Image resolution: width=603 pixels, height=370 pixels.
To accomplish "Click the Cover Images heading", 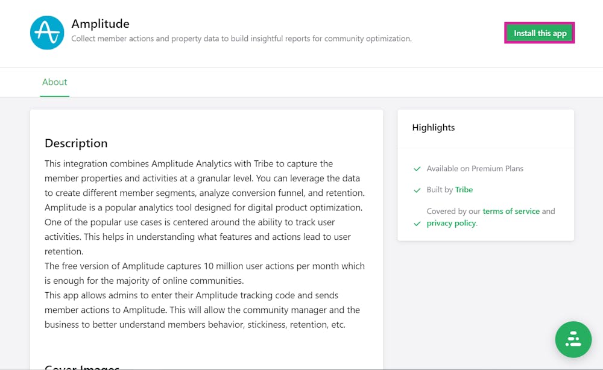I will click(x=82, y=366).
